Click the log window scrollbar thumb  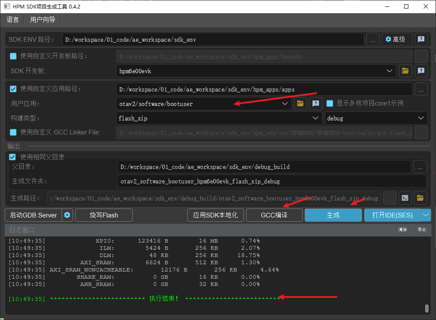427,309
